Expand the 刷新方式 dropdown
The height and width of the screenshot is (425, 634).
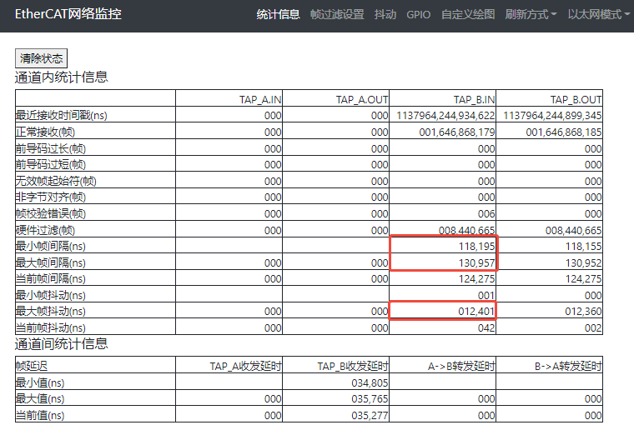[x=531, y=14]
